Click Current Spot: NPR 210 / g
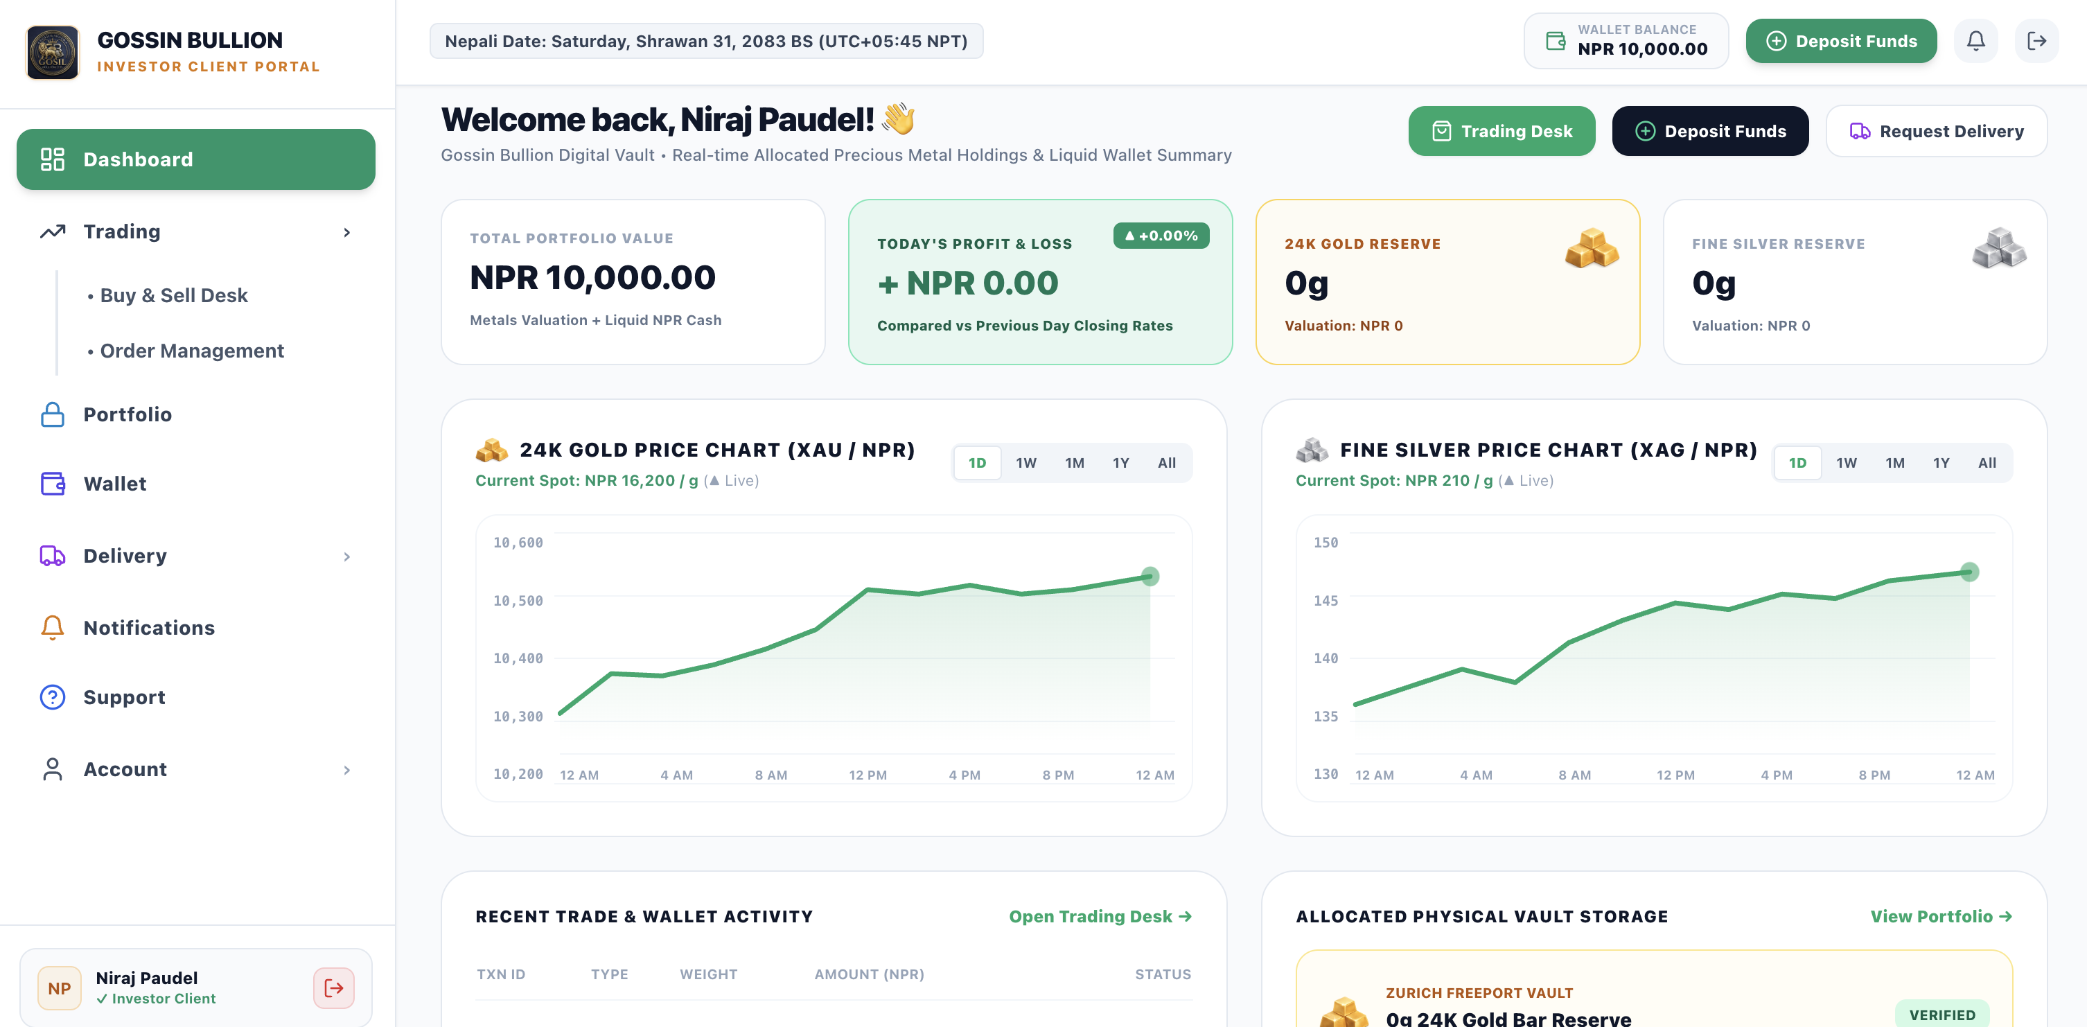This screenshot has height=1027, width=2087. pos(1394,481)
